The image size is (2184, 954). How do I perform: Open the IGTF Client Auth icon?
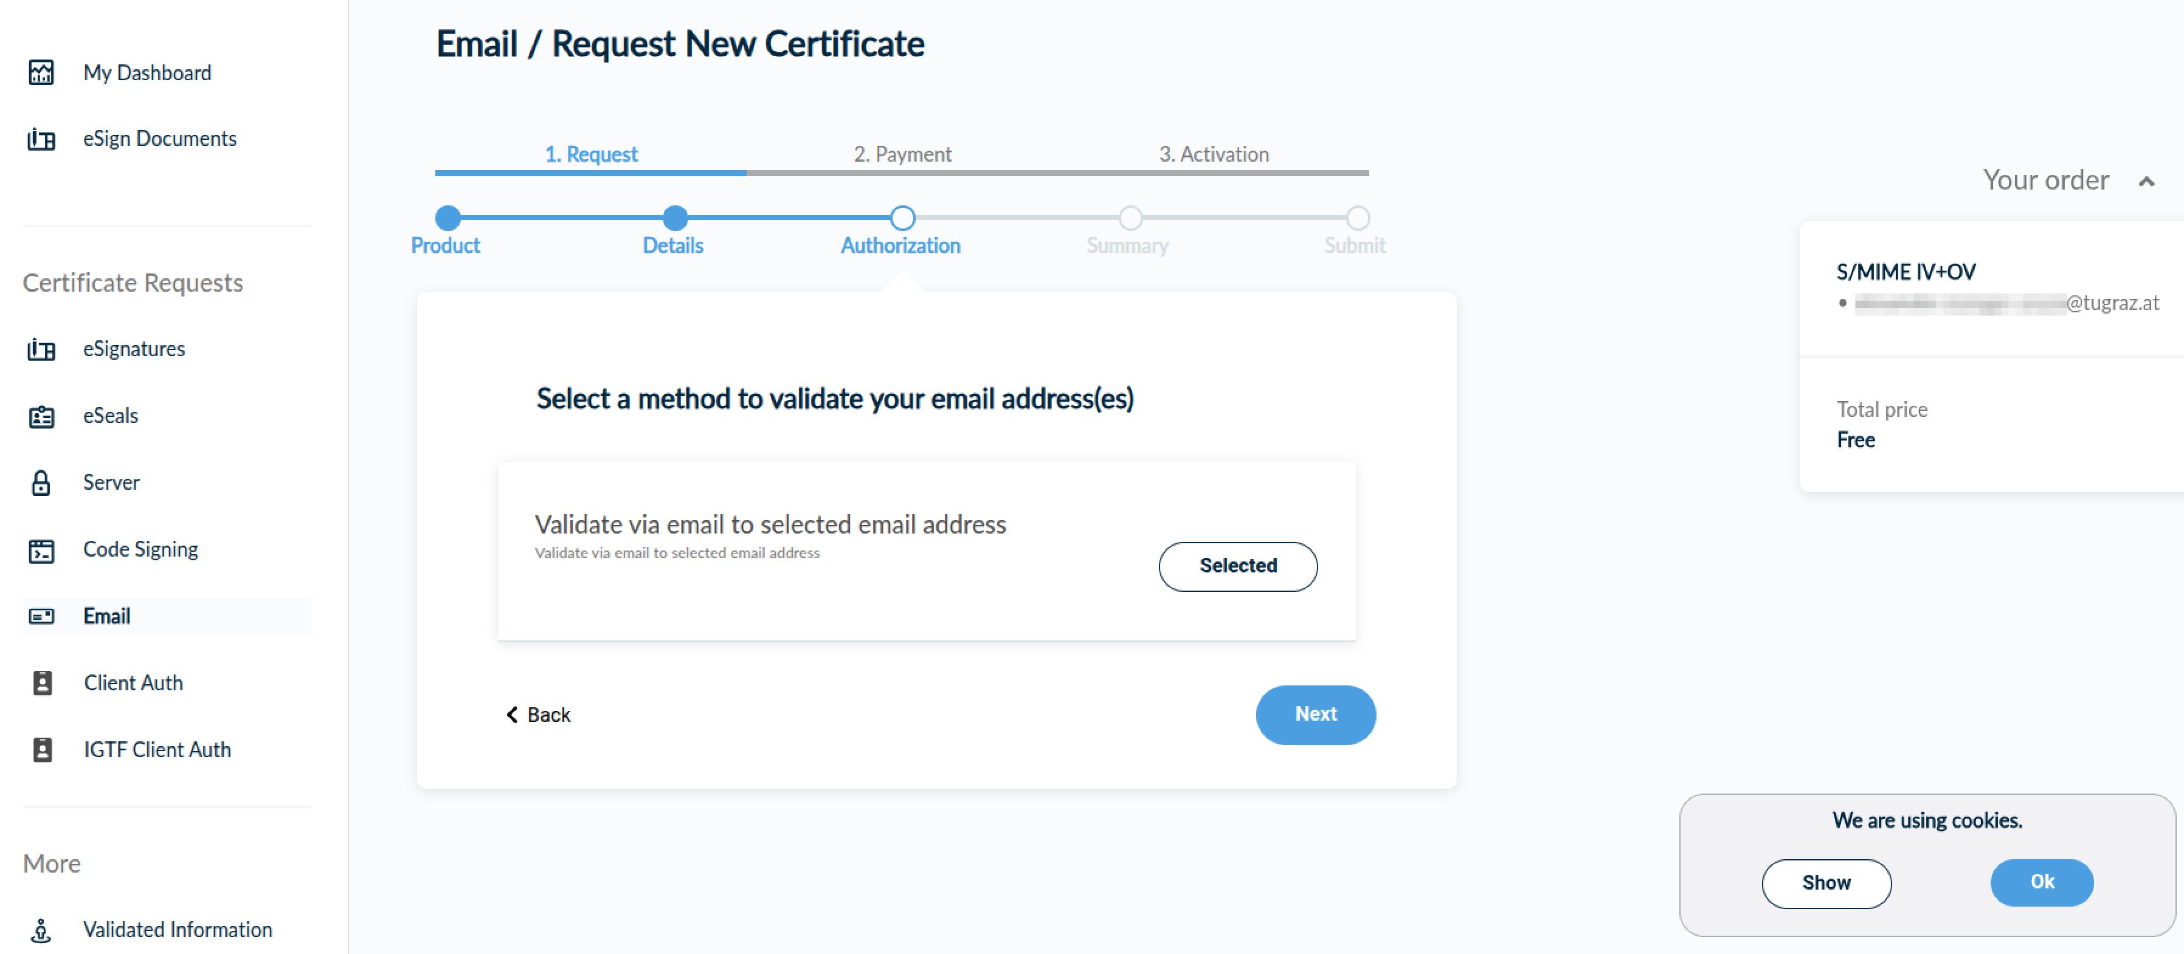pyautogui.click(x=41, y=750)
